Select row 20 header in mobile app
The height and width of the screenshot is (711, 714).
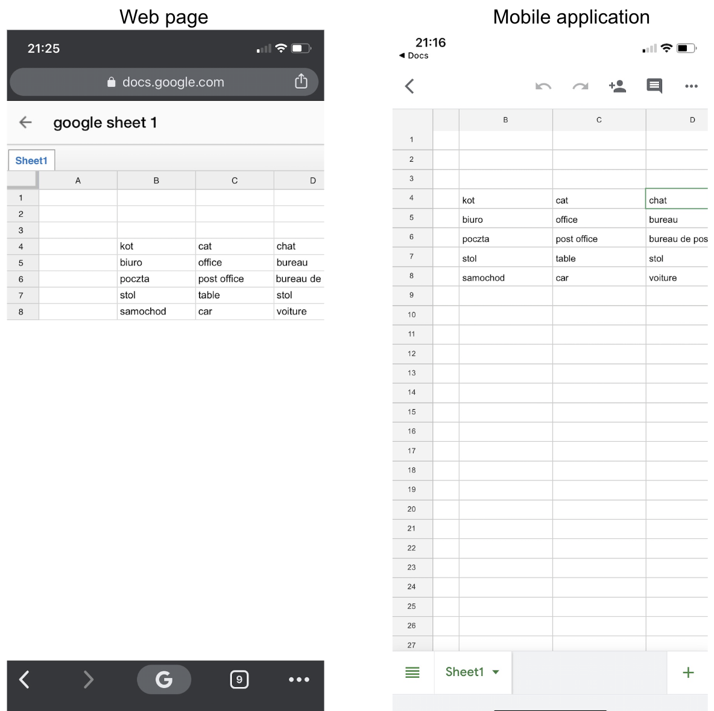point(412,509)
